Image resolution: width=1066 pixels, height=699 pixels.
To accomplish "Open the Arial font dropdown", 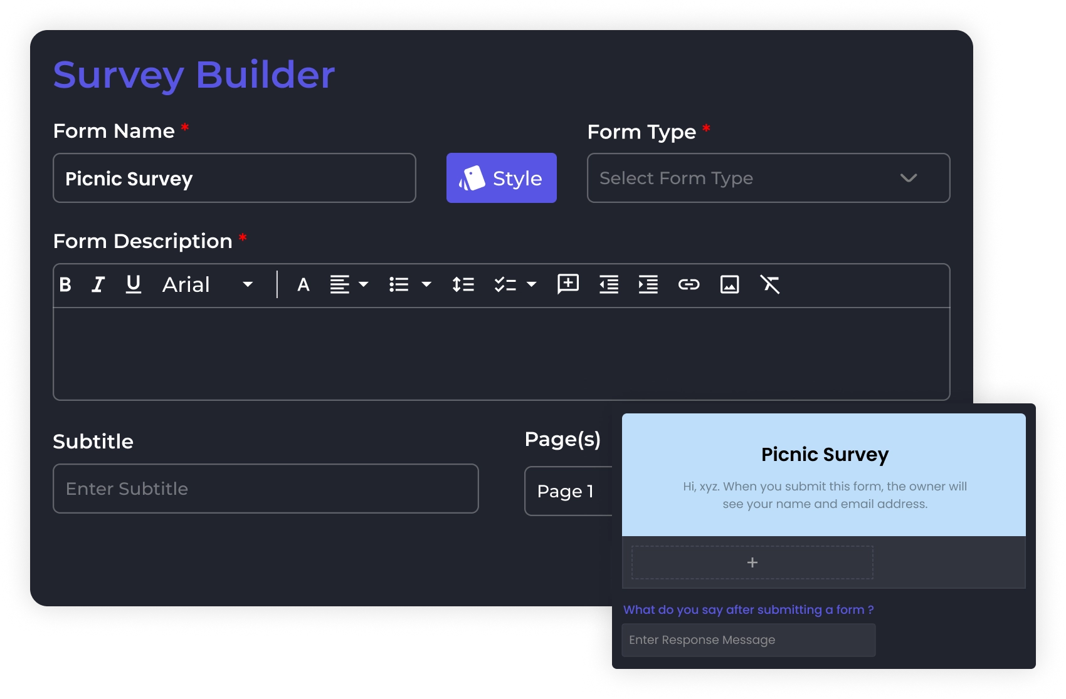I will [x=208, y=285].
